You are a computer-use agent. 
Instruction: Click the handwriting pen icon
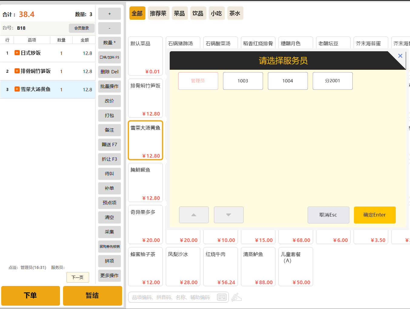click(236, 297)
